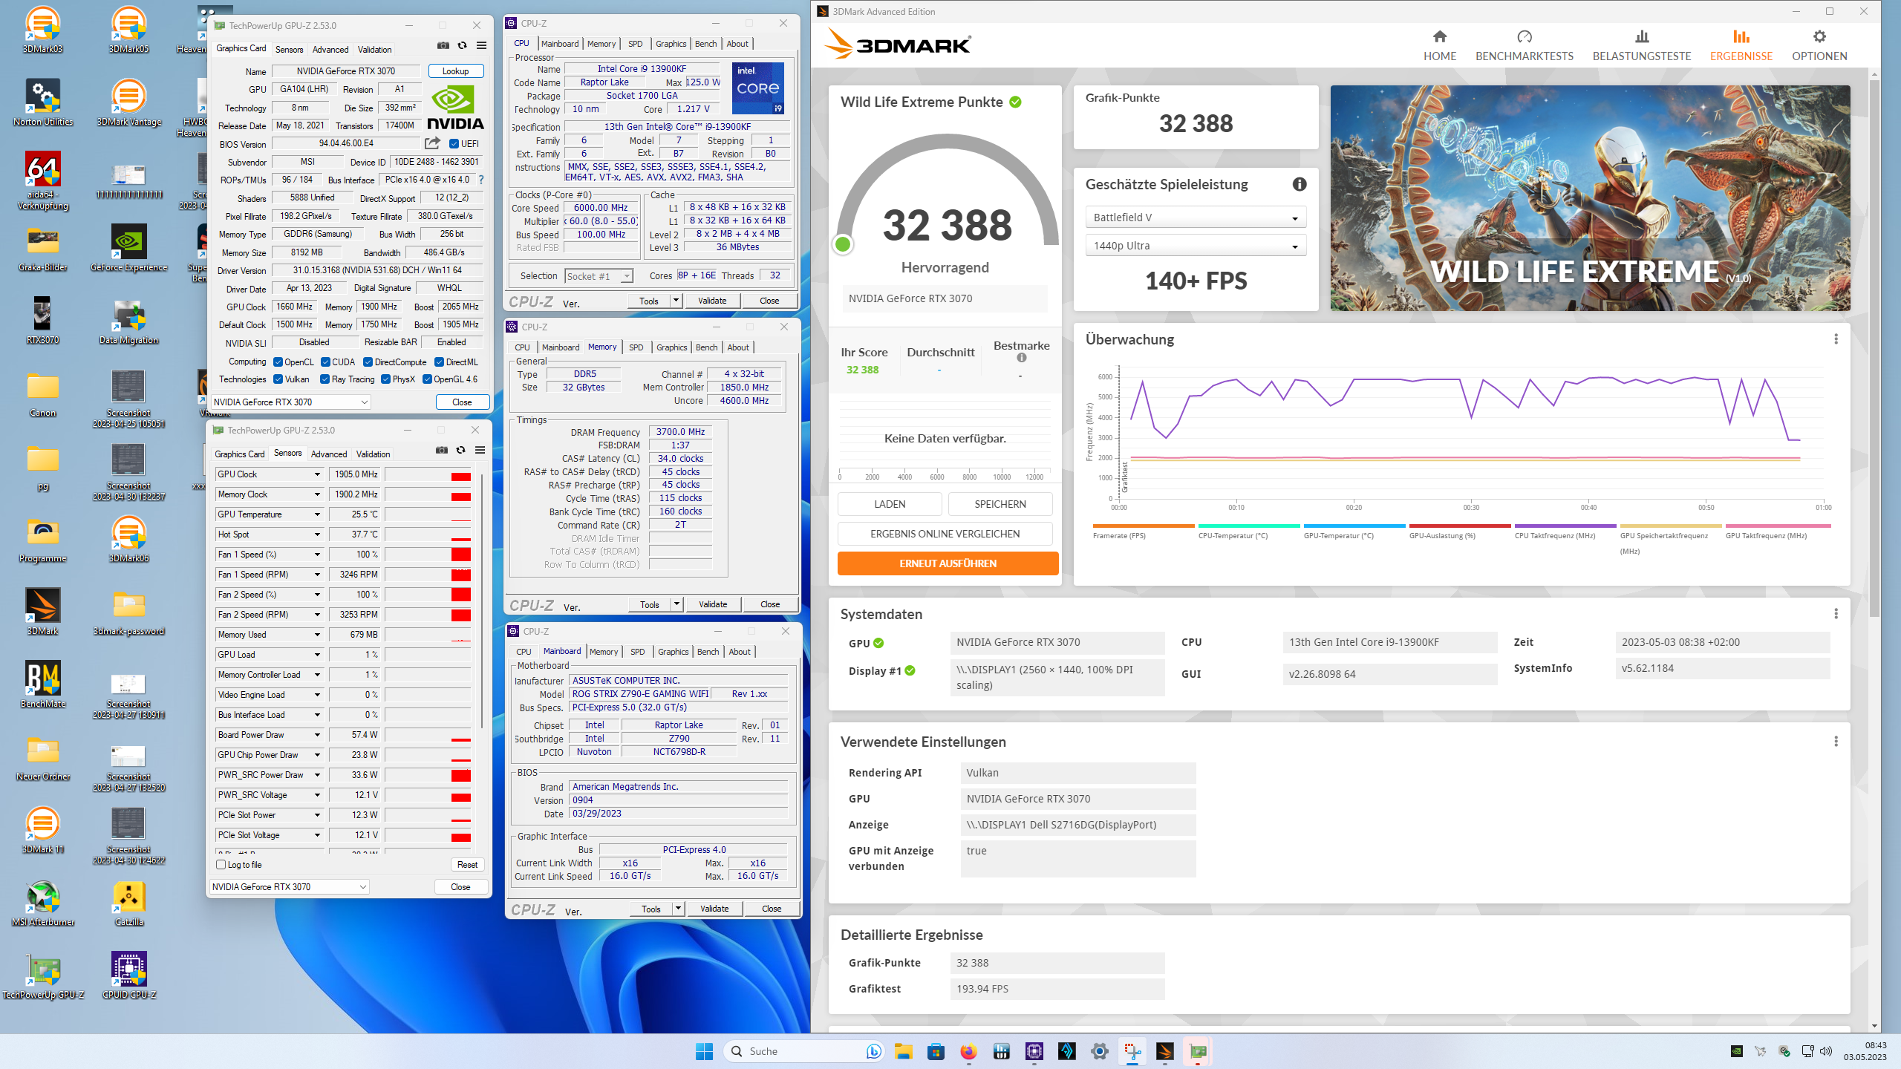
Task: Open BenchMate desktop shortcut
Action: click(x=43, y=684)
